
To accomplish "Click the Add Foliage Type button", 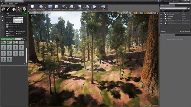I will pyautogui.click(x=7, y=39).
